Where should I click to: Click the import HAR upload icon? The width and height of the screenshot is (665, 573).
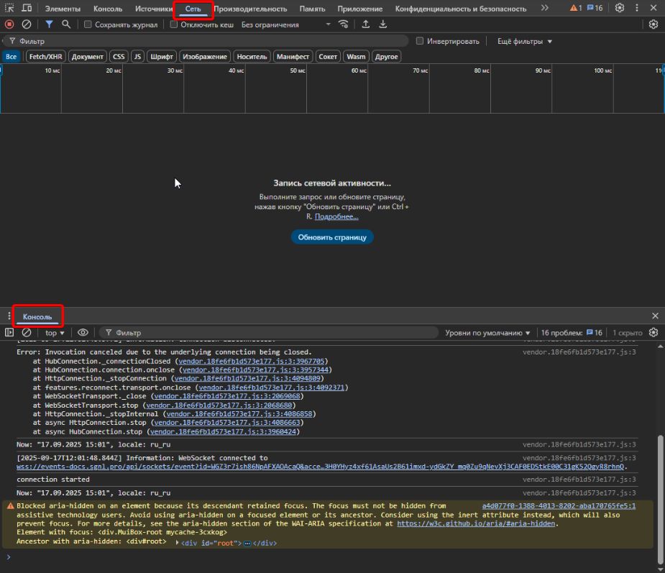pyautogui.click(x=365, y=24)
